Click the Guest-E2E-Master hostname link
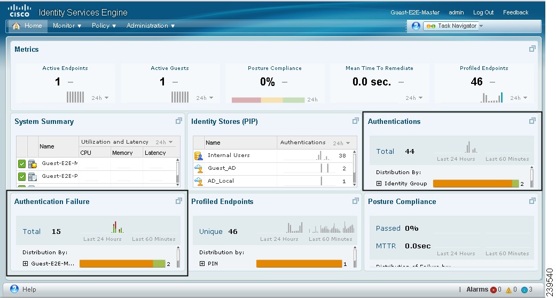The width and height of the screenshot is (556, 298). coord(415,12)
